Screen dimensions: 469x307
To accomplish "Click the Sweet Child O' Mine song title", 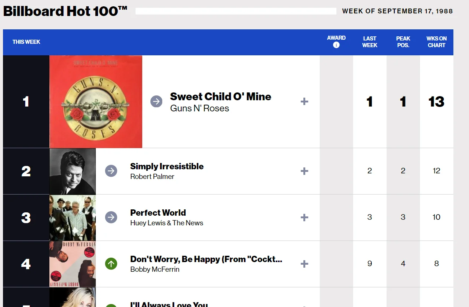I will [x=221, y=97].
